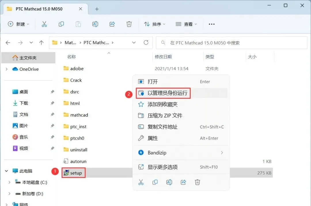This screenshot has width=311, height=206.
Task: Open the adobe folder
Action: click(74, 69)
